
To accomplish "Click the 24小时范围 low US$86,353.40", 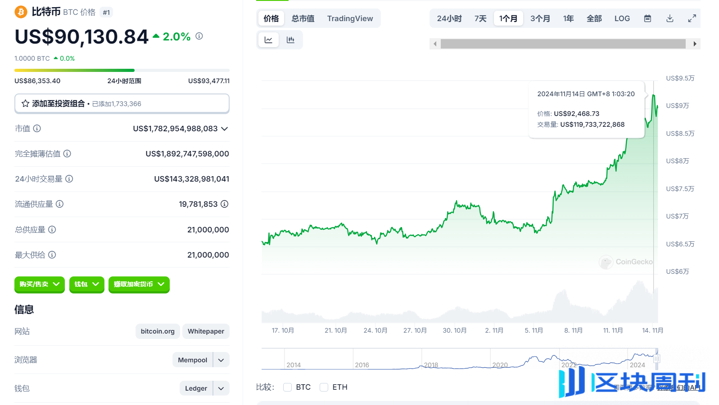I will pos(37,81).
